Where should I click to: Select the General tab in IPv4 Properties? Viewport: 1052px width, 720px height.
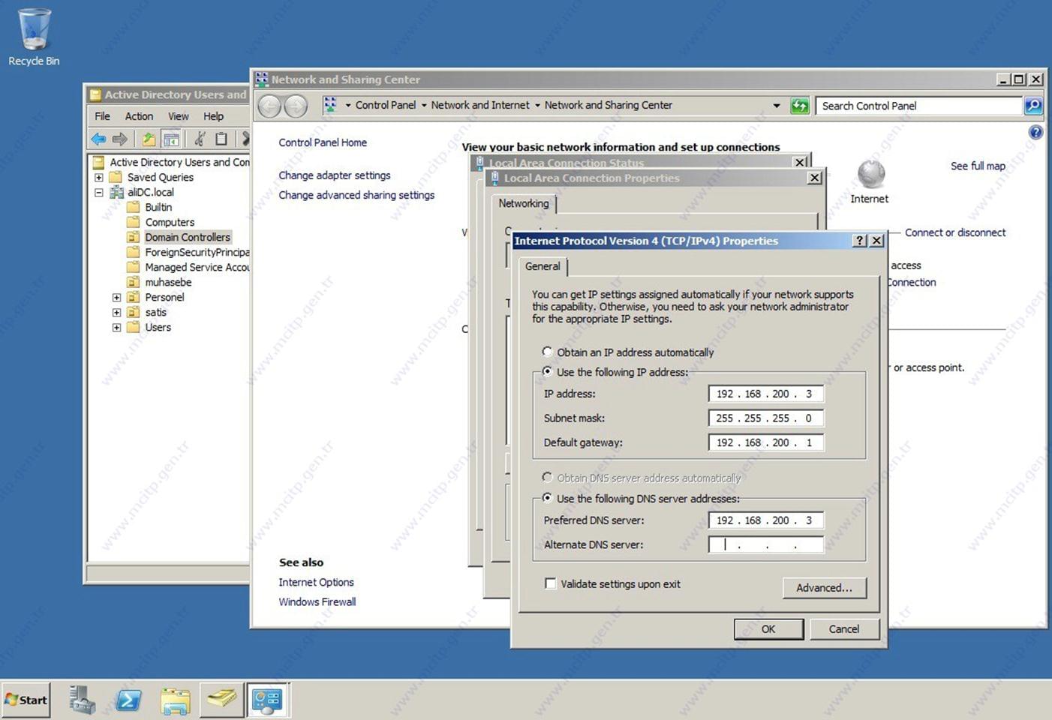click(543, 266)
